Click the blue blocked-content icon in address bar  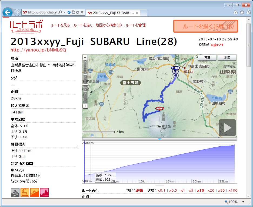[69, 12]
